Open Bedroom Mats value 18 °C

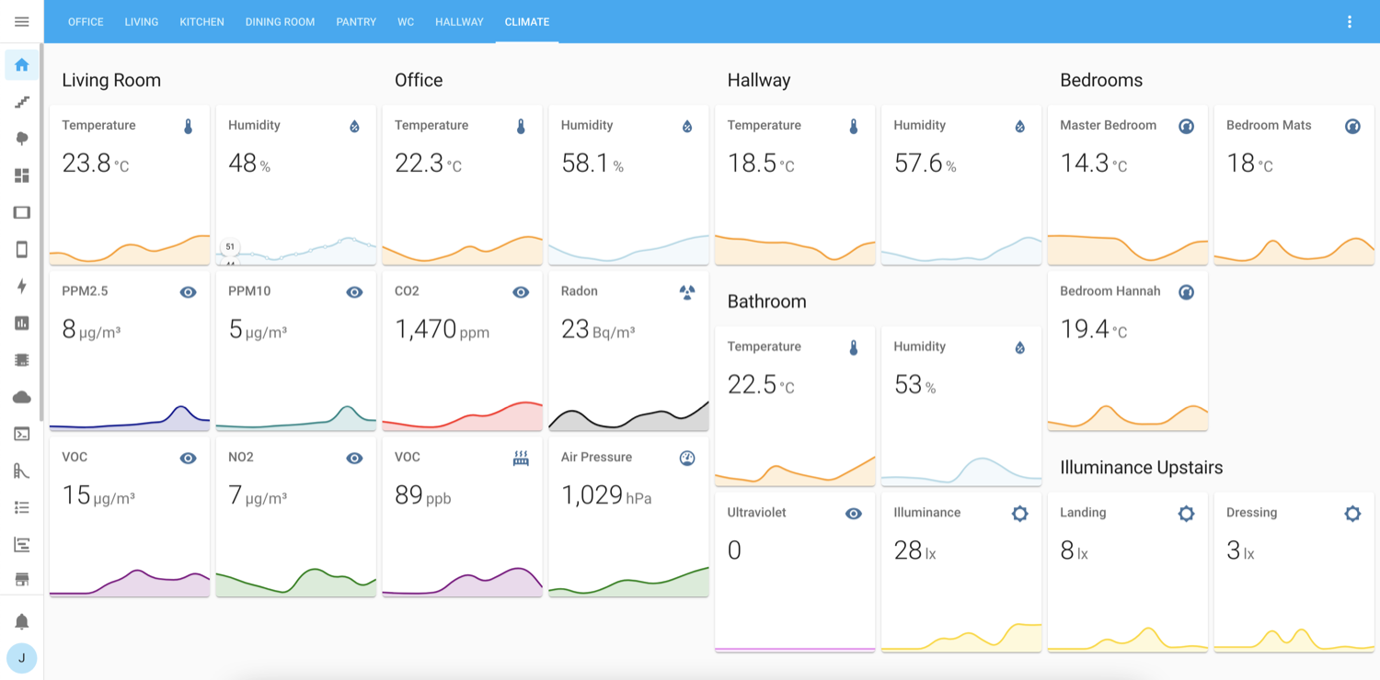tap(1250, 164)
